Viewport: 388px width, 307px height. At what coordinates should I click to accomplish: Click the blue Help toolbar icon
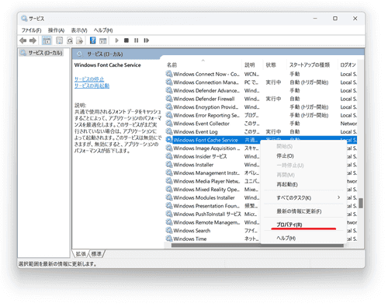point(92,40)
